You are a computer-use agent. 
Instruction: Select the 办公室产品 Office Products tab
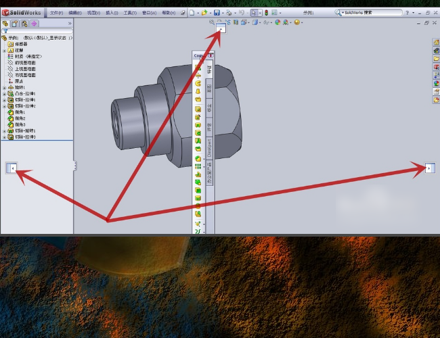pos(209,172)
